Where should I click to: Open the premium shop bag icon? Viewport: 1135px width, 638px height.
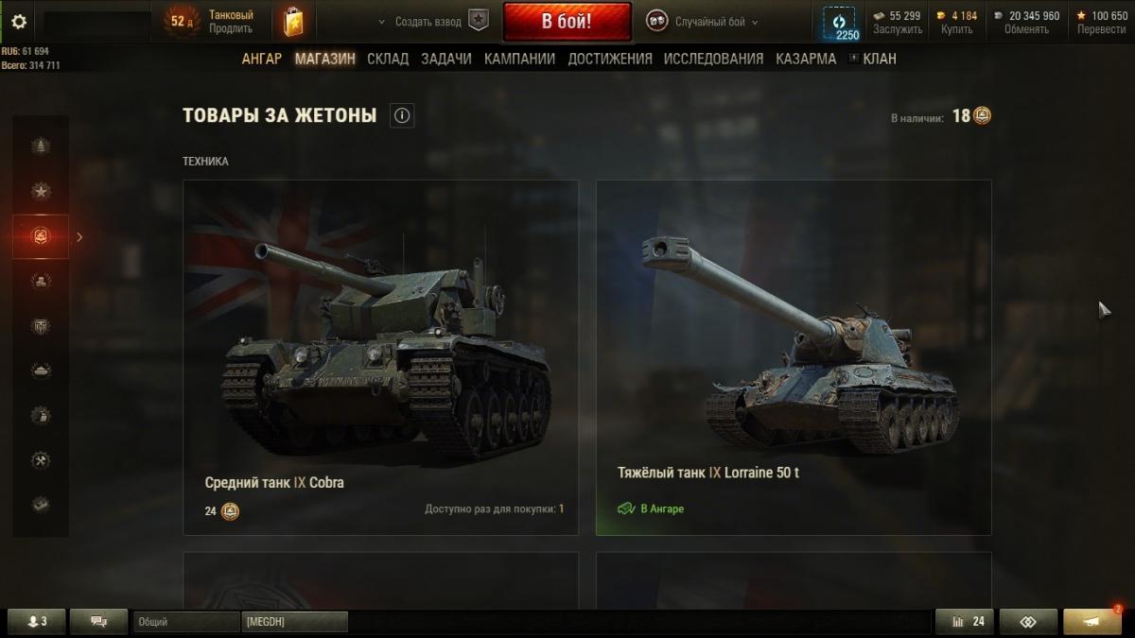[x=293, y=22]
